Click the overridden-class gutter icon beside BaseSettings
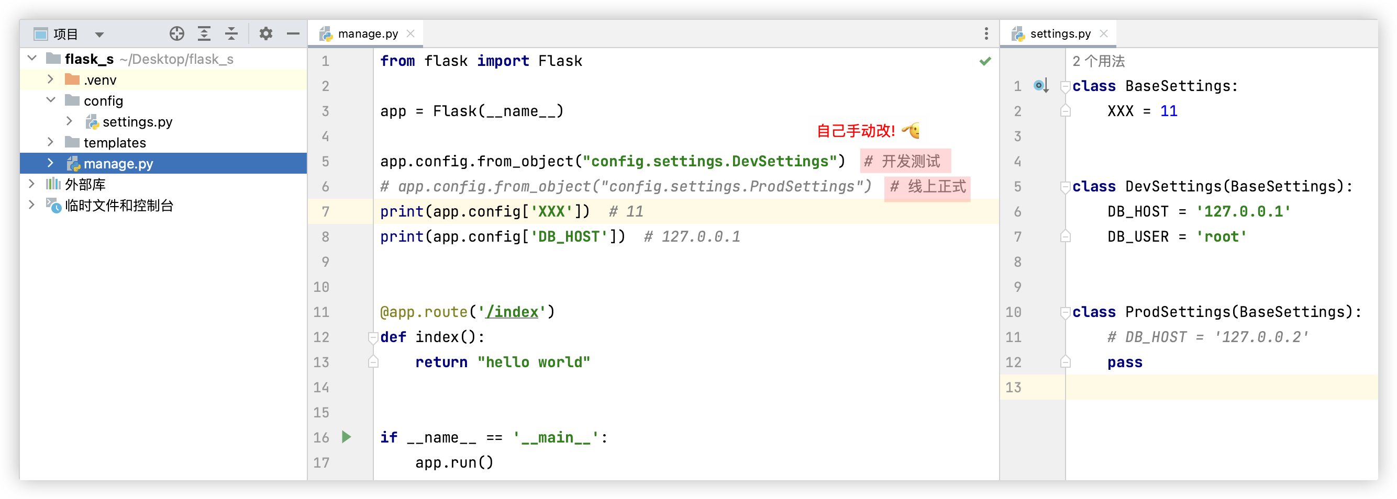Viewport: 1397px width, 499px height. click(1040, 86)
